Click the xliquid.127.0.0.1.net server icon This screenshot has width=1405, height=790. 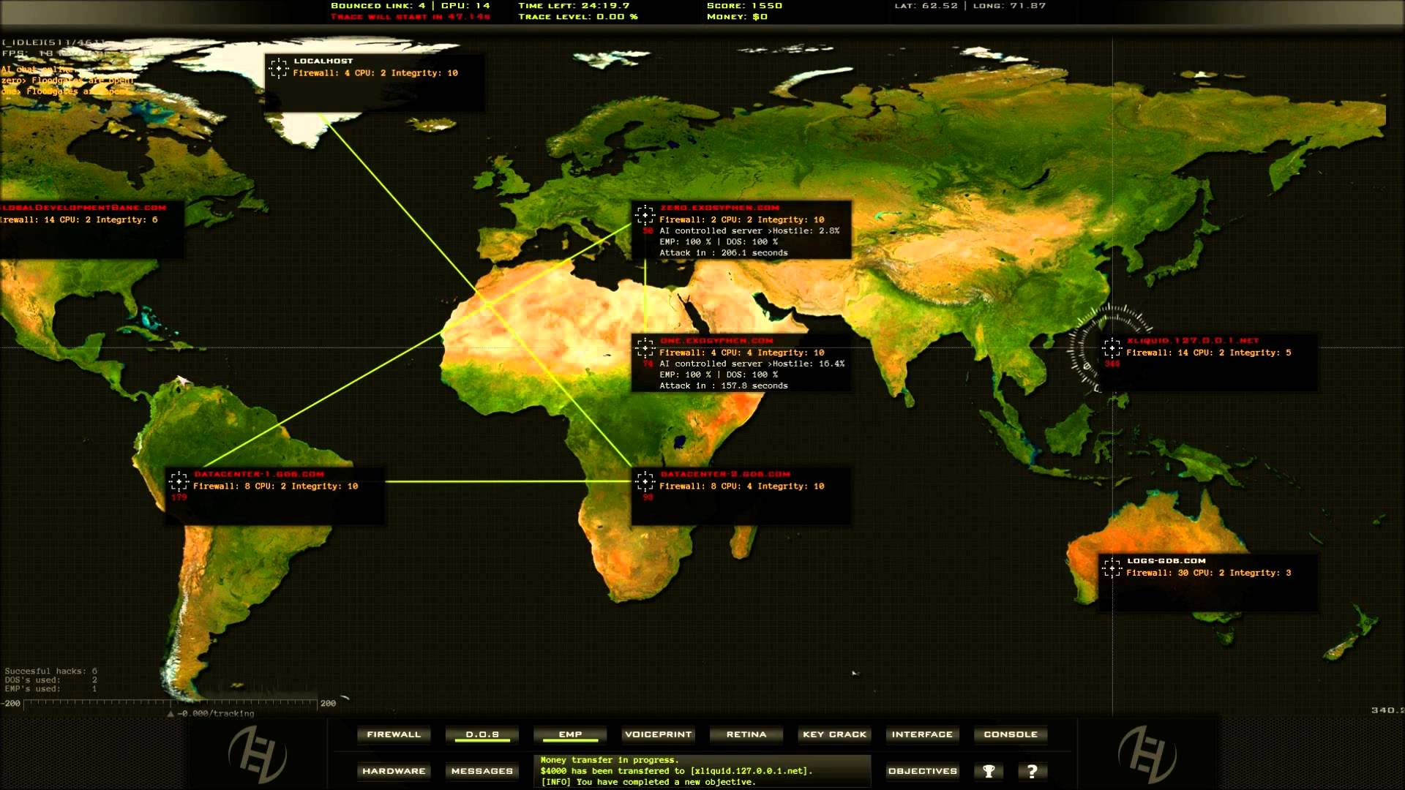tap(1112, 348)
